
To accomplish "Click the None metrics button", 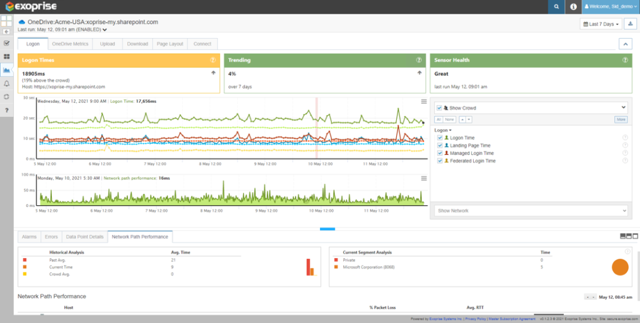I will (x=449, y=119).
